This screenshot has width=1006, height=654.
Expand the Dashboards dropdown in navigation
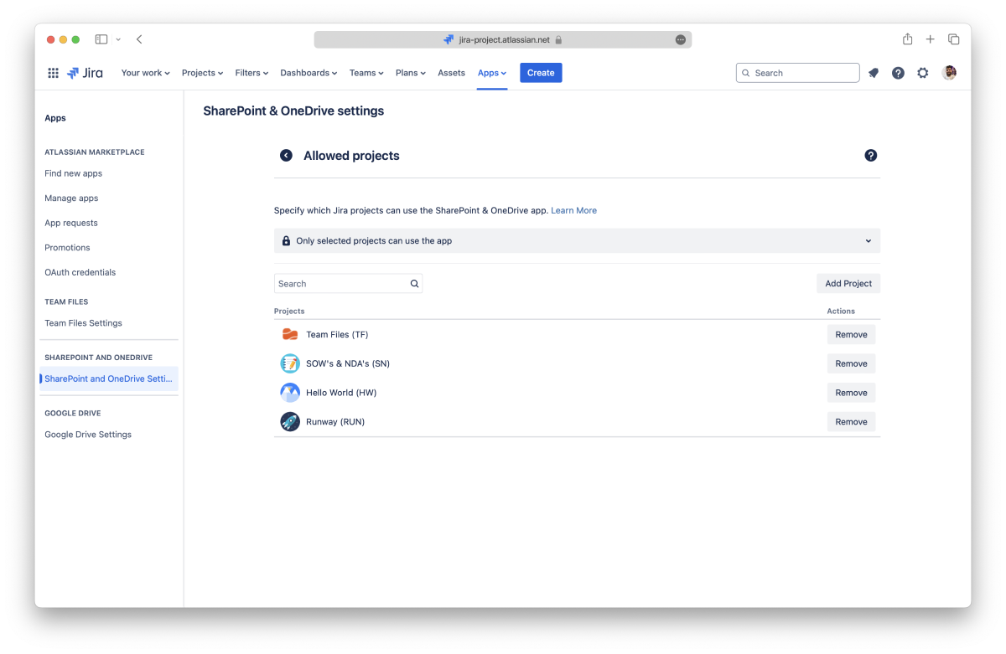pos(309,73)
